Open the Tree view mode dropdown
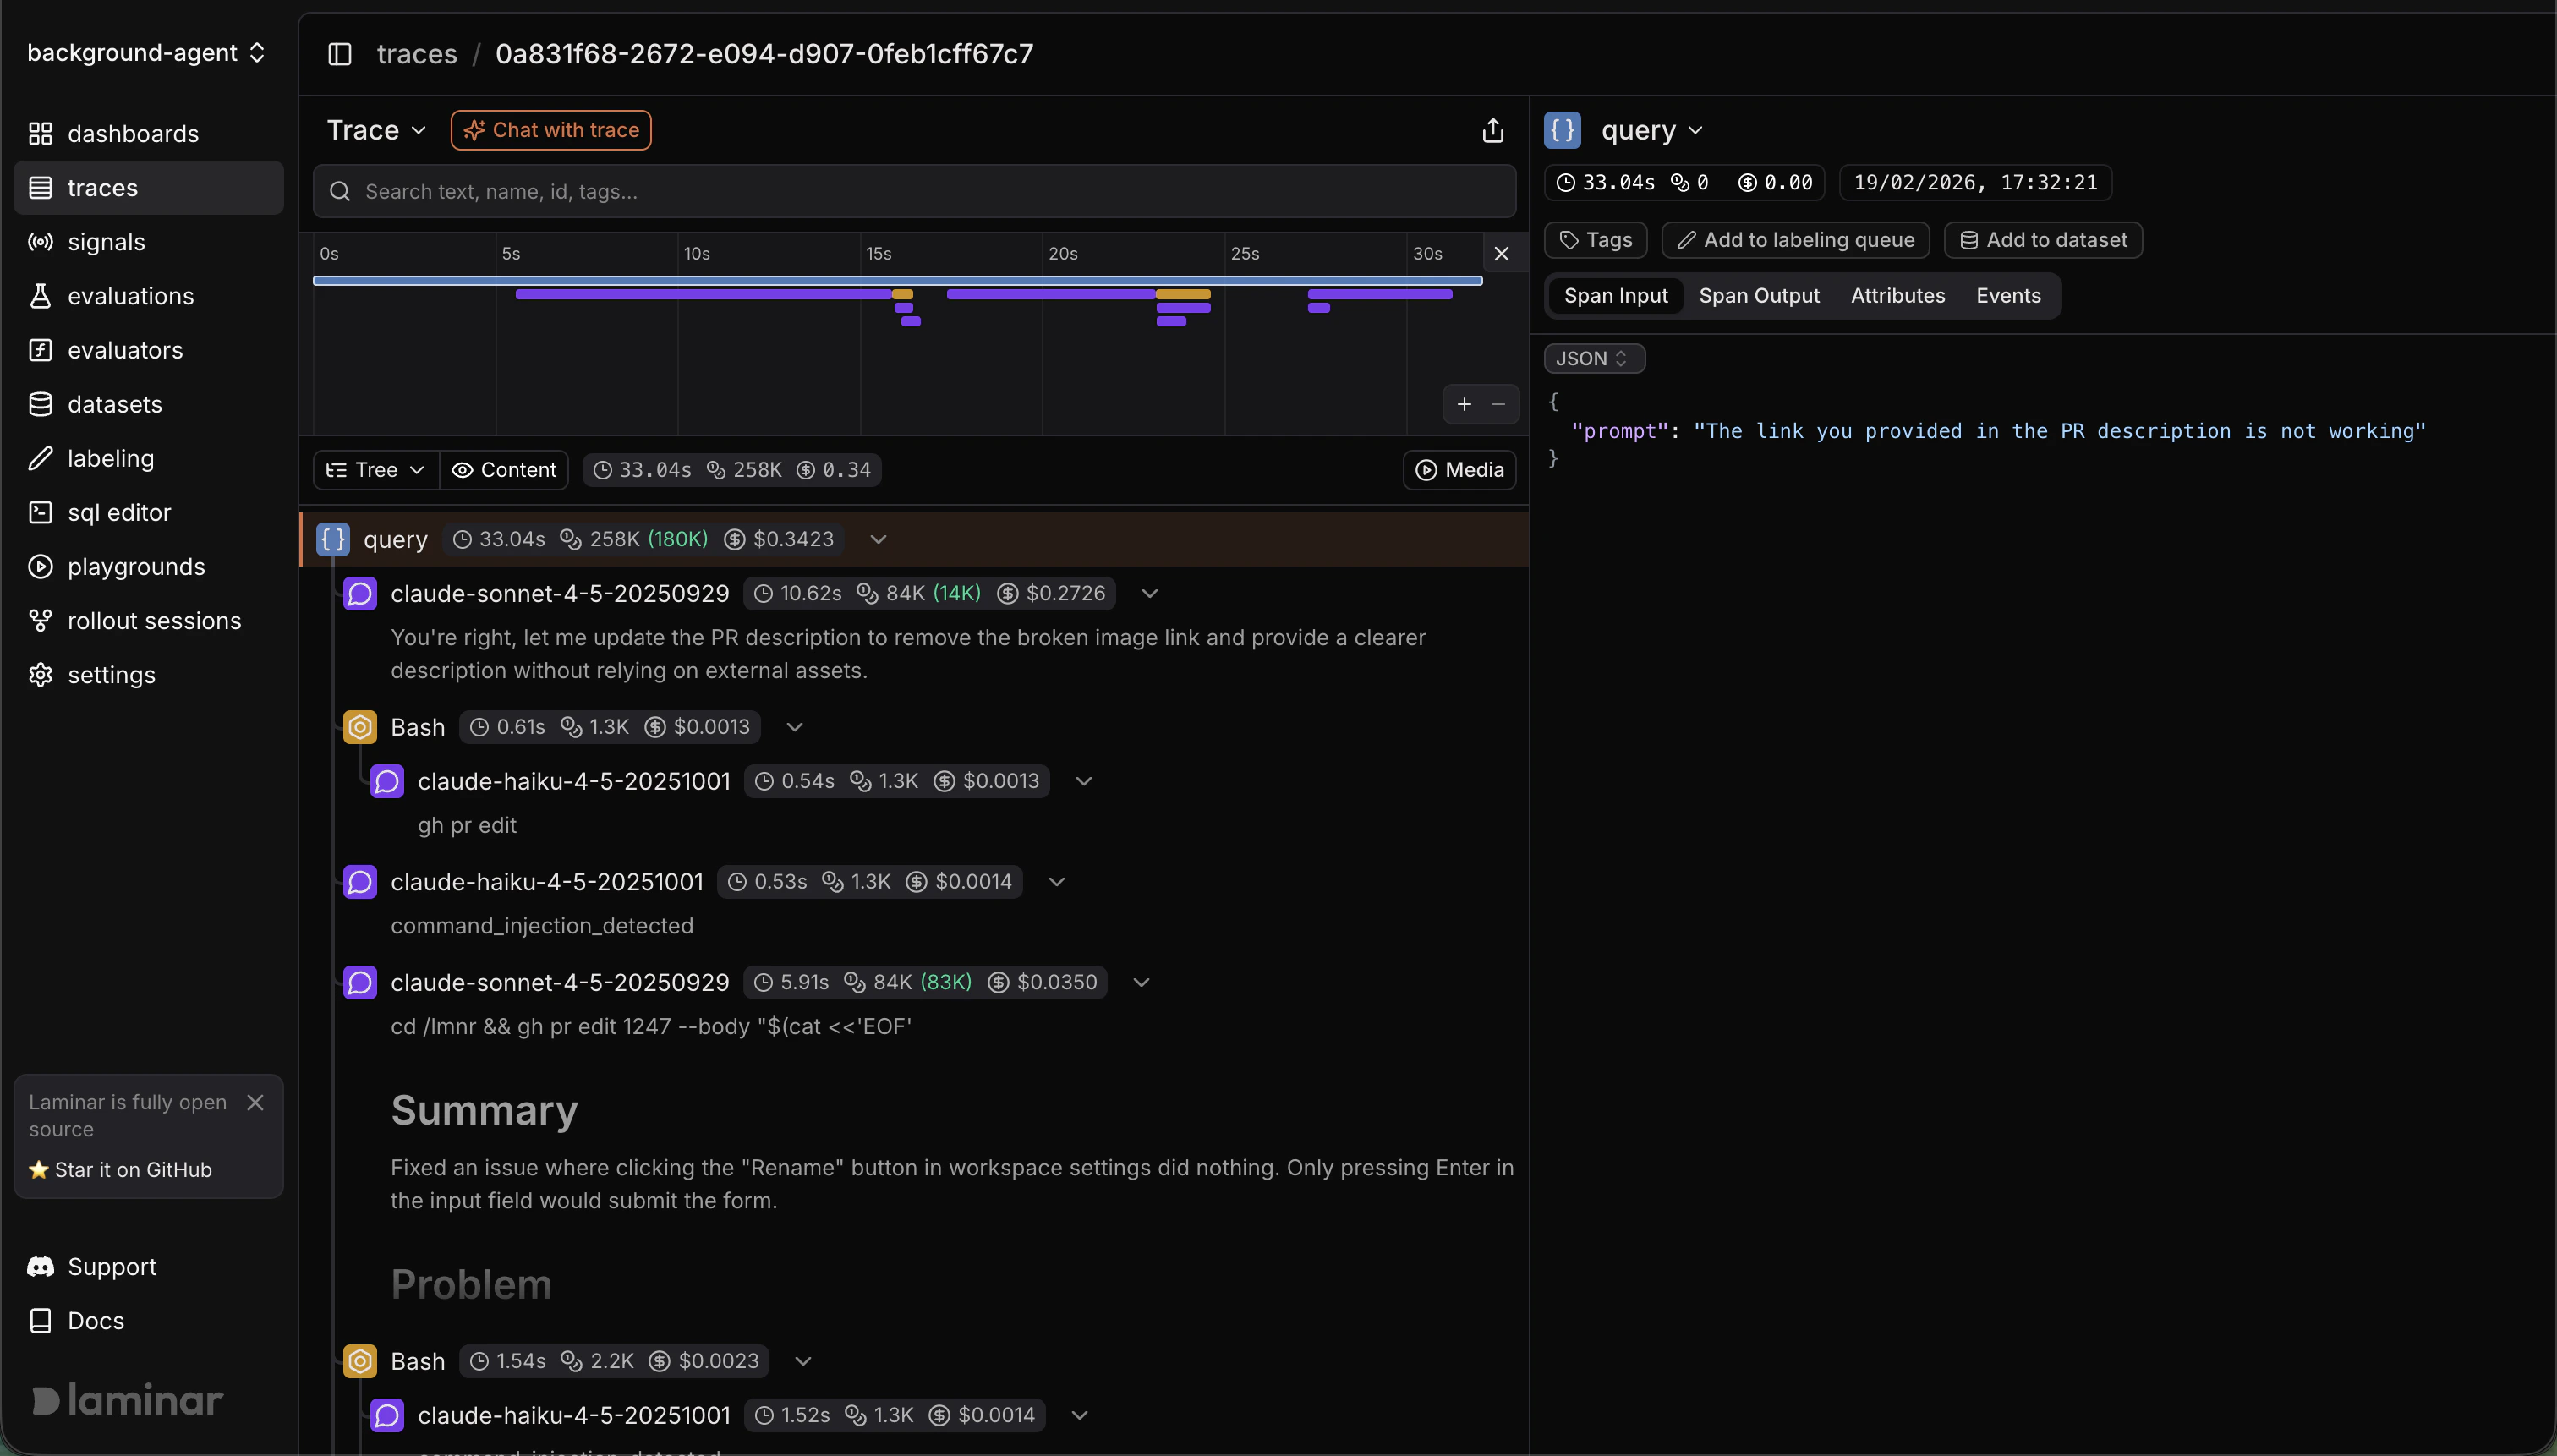2557x1456 pixels. [x=376, y=470]
